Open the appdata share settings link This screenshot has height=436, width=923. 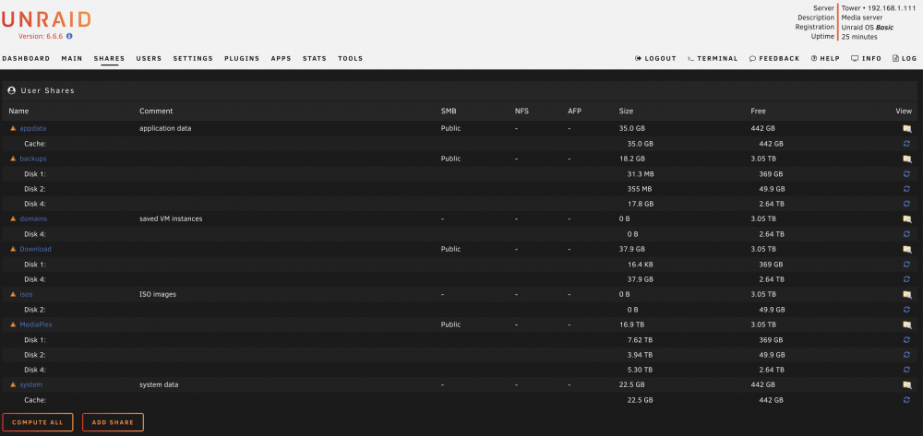(x=33, y=128)
